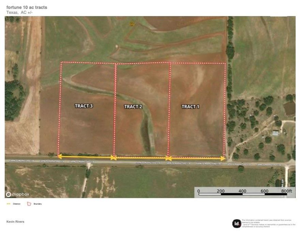This screenshot has height=232, width=300.
Task: Click the Kevin Rivers name link
Action: 15,221
